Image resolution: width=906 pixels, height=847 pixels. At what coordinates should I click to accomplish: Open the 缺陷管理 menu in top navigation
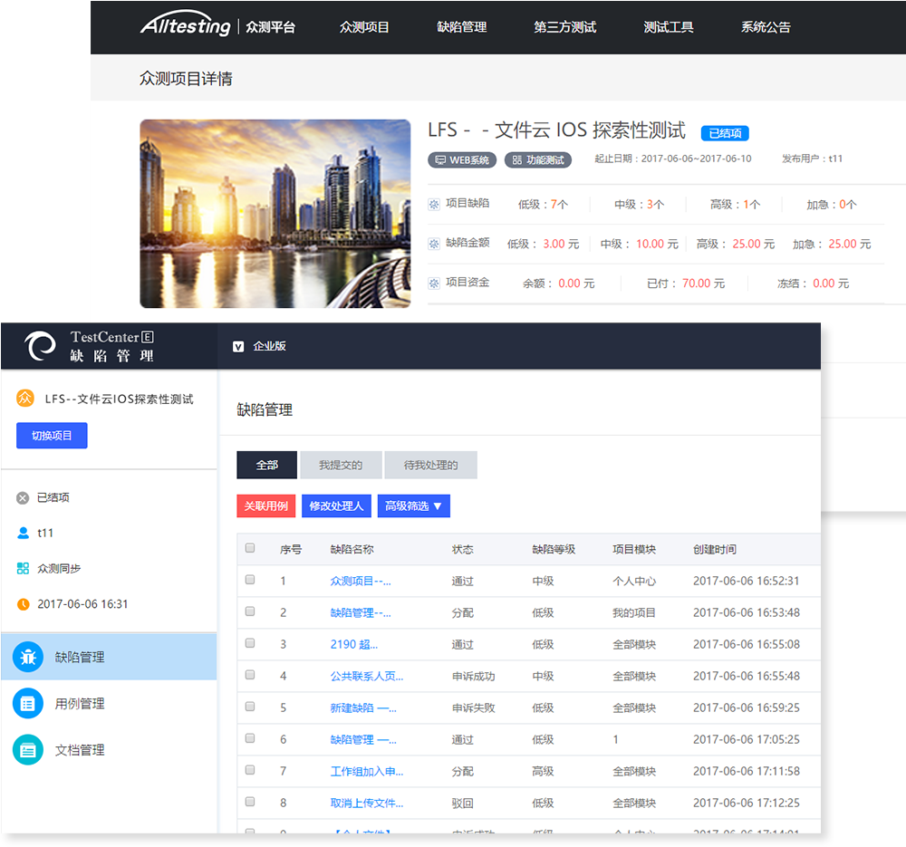(461, 27)
